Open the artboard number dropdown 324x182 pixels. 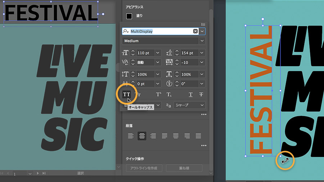30,173
